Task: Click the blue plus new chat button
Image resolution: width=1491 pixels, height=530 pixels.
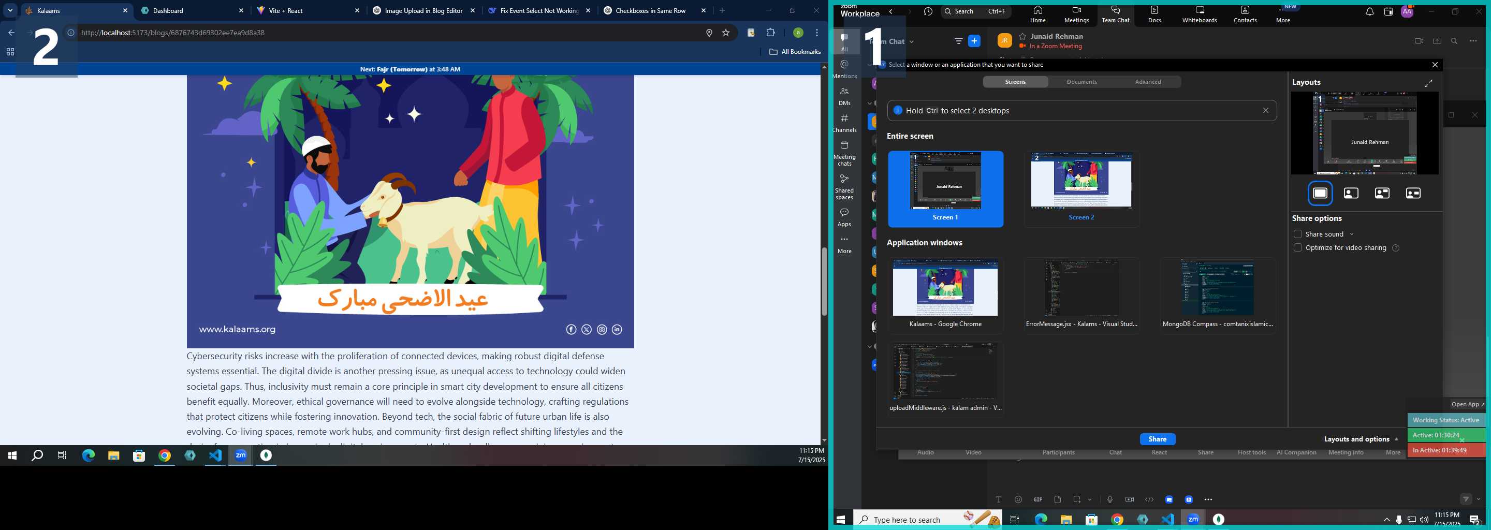Action: (975, 41)
